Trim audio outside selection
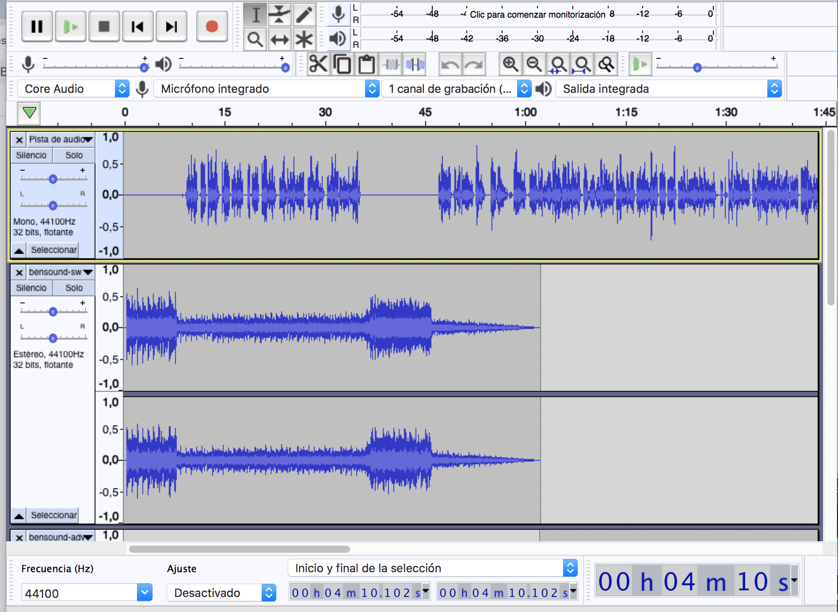This screenshot has height=612, width=838. tap(391, 65)
